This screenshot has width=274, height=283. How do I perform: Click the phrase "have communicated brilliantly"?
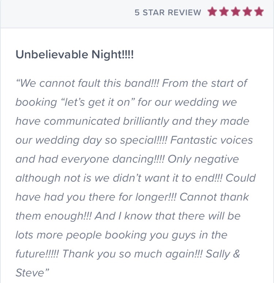tap(92, 121)
